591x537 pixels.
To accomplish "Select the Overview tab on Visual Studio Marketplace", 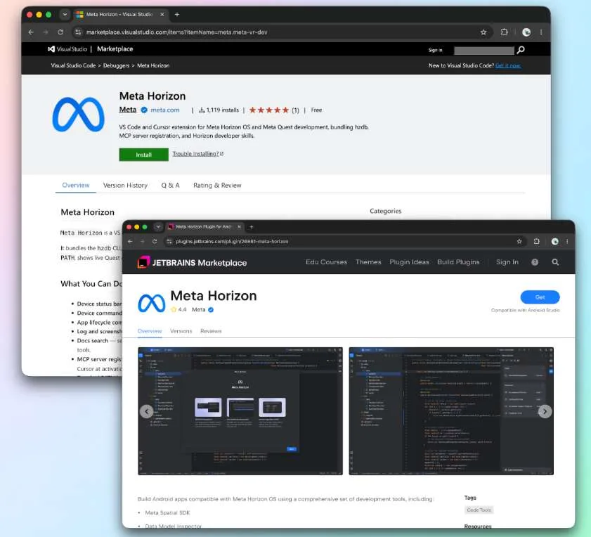I will click(76, 185).
